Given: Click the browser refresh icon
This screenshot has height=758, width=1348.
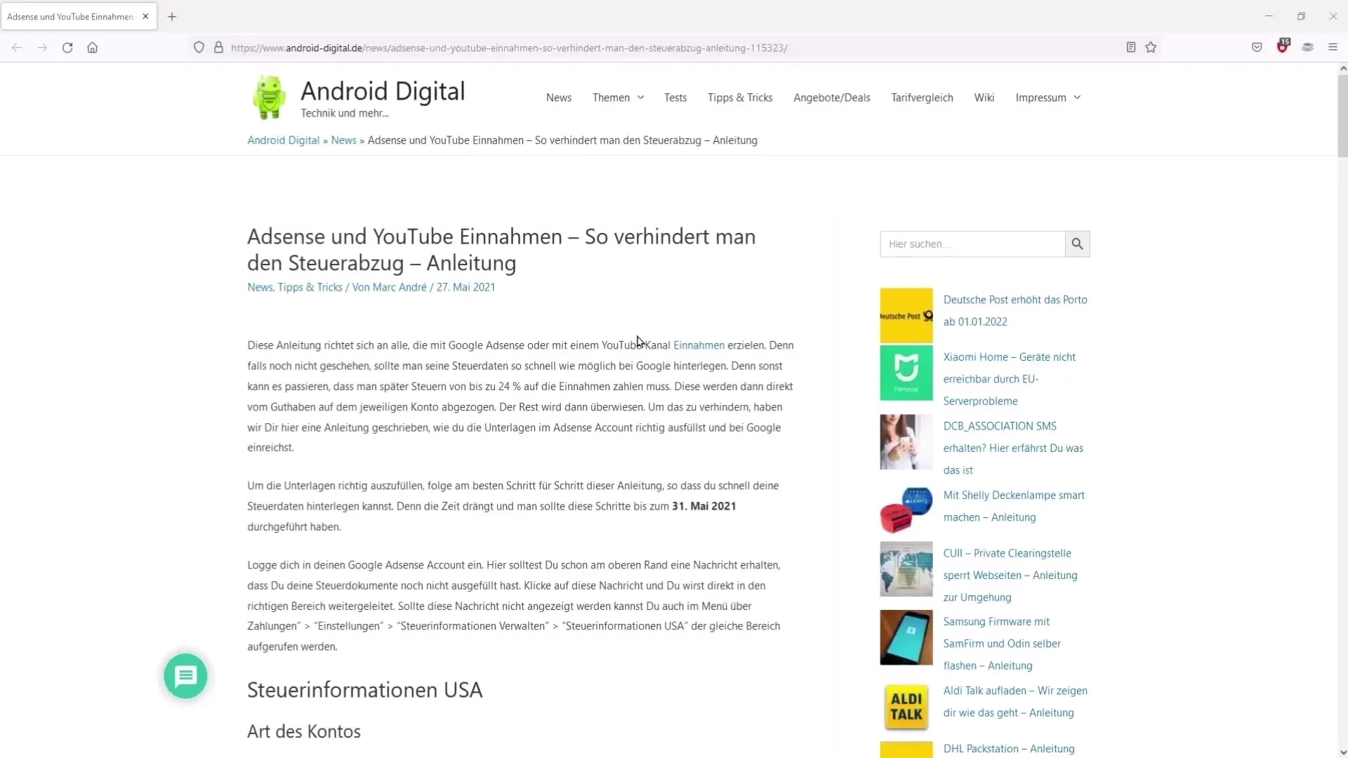Looking at the screenshot, I should pyautogui.click(x=67, y=47).
